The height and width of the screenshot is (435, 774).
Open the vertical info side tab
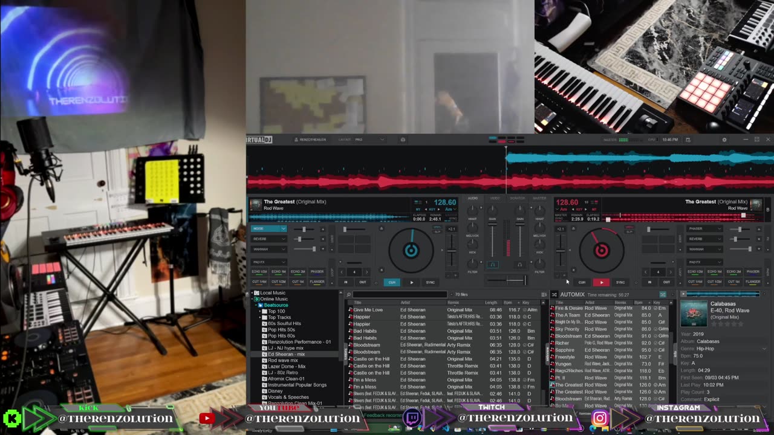(x=675, y=353)
